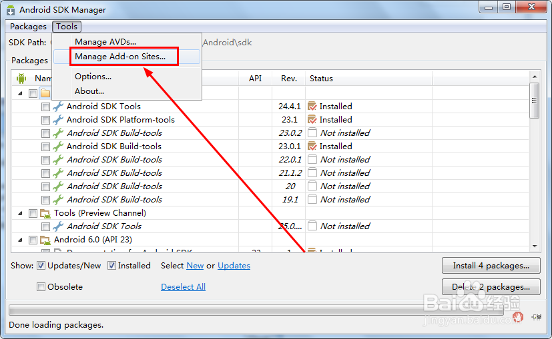Choose Manage AVDs... from Tools menu
This screenshot has width=552, height=339.
coord(105,42)
